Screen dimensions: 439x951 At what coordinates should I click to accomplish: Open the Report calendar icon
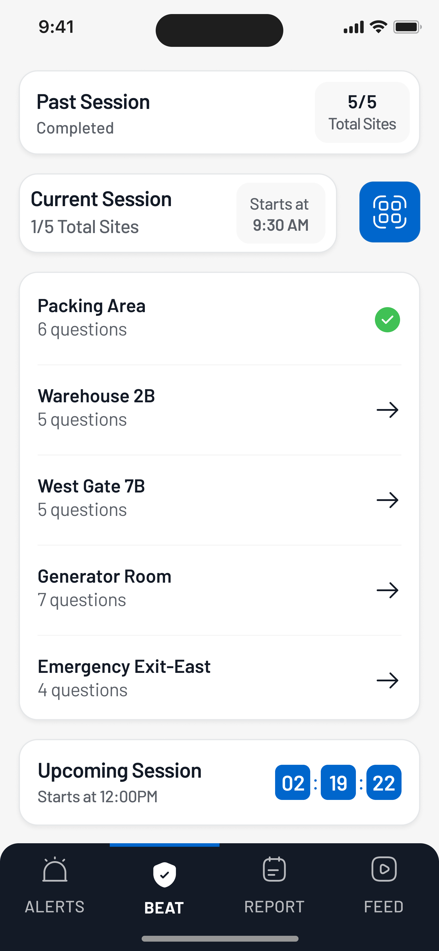[x=274, y=869]
